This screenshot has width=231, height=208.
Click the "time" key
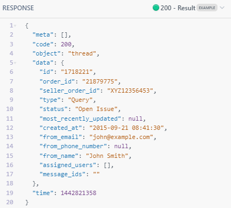point(43,193)
